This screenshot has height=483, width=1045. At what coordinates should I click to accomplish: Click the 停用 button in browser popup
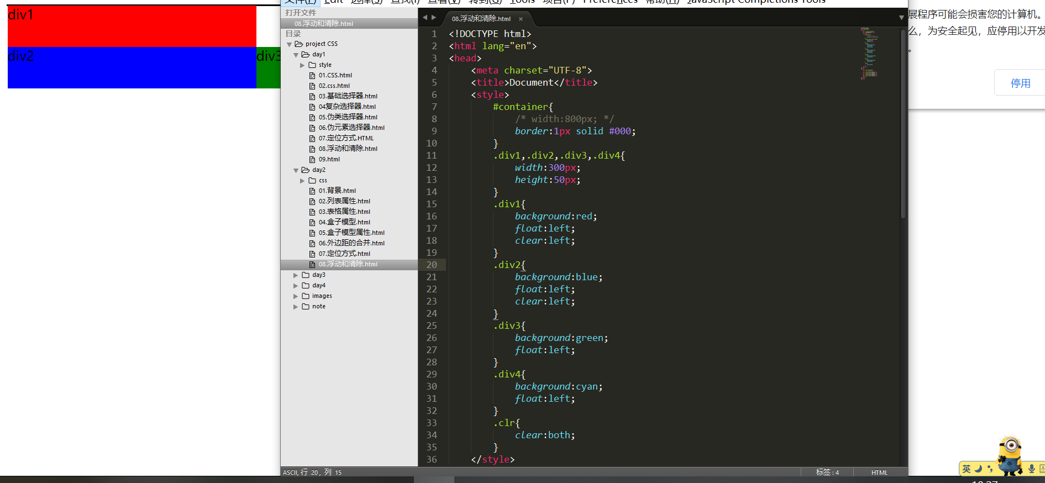pyautogui.click(x=1020, y=83)
